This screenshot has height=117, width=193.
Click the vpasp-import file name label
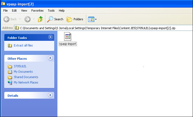coord(68,44)
